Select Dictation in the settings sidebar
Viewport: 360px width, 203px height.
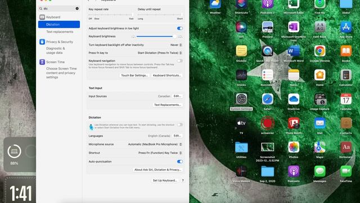(59, 24)
